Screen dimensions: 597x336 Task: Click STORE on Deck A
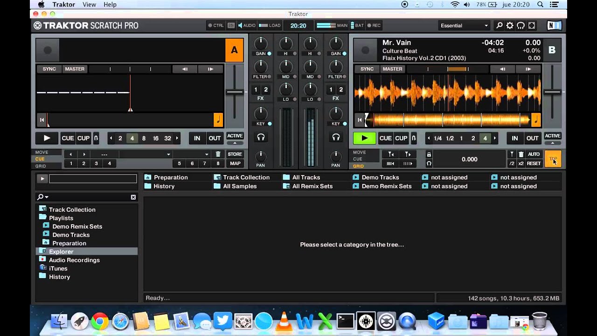tap(235, 154)
